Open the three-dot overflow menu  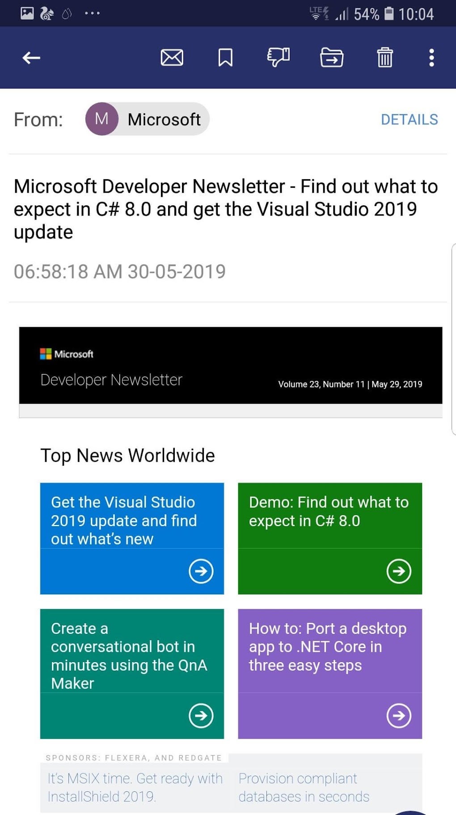(x=431, y=58)
